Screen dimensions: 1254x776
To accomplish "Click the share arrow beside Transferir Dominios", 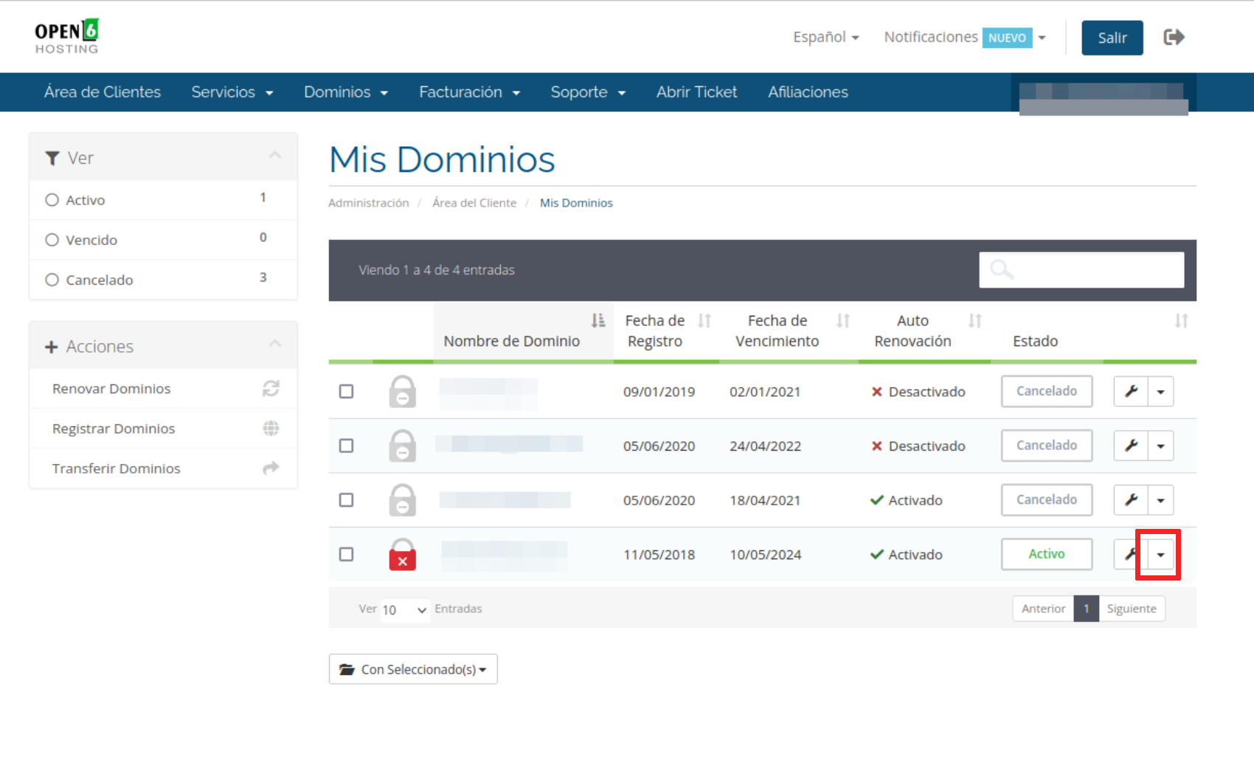I will point(271,468).
